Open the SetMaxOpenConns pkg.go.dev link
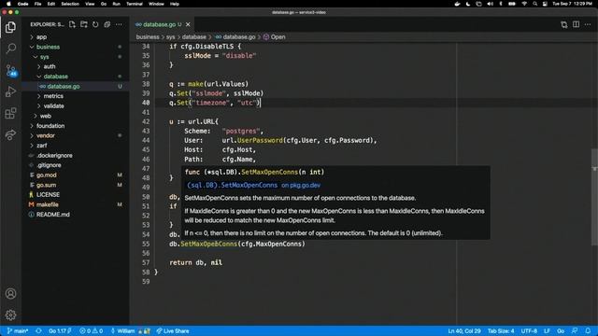598x336 pixels. (x=253, y=185)
